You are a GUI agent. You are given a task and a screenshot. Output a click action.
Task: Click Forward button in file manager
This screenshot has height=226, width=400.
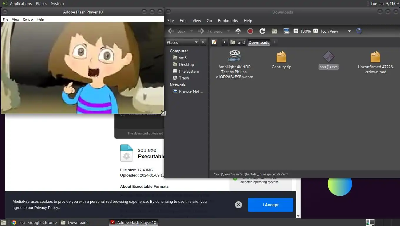(x=211, y=31)
